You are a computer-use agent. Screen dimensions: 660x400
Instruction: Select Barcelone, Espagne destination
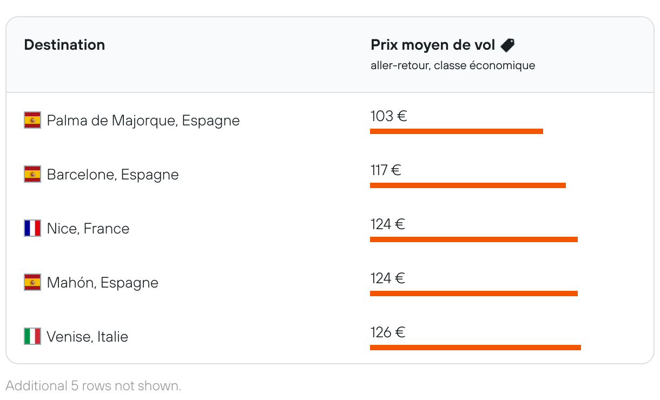(x=113, y=175)
